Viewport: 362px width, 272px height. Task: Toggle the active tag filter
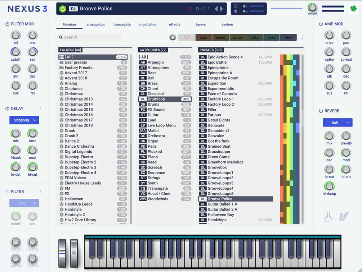tap(238, 37)
